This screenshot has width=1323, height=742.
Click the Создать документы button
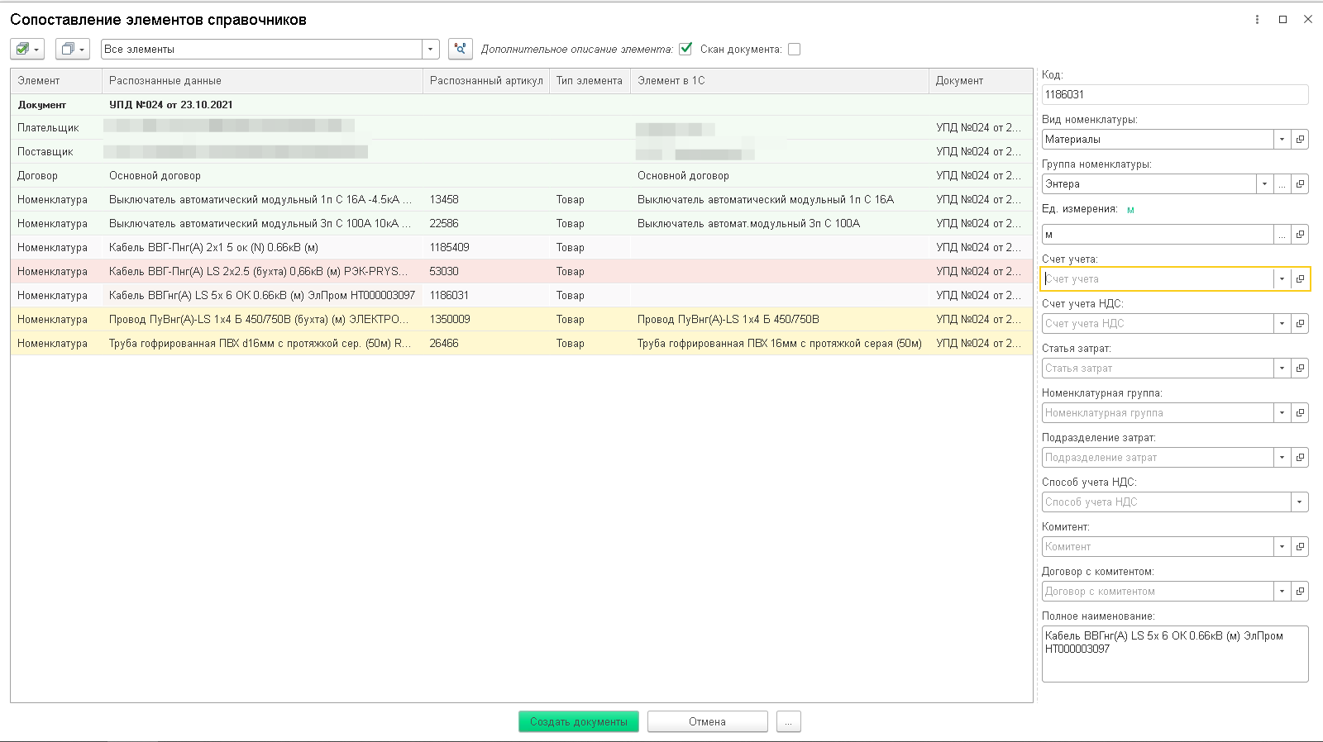(579, 721)
